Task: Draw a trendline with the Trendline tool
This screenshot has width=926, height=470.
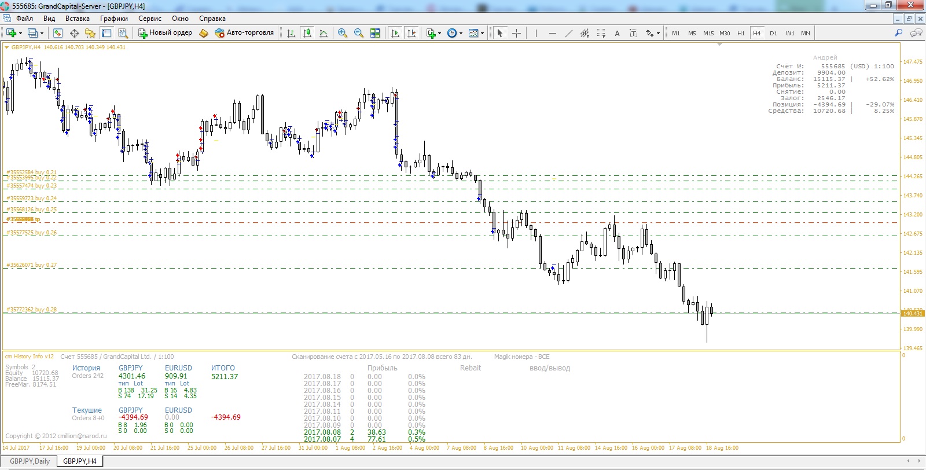Action: [x=568, y=33]
